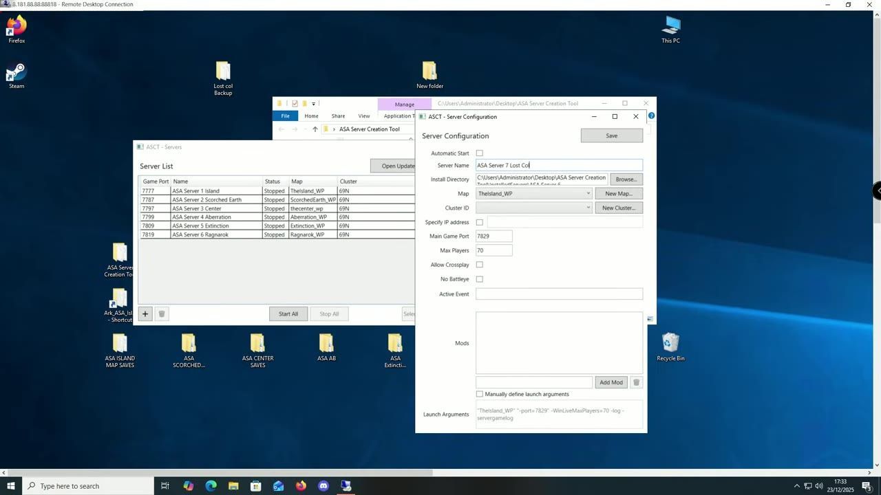The height and width of the screenshot is (495, 881).
Task: Open Manage tab in File Explorer
Action: pos(405,104)
